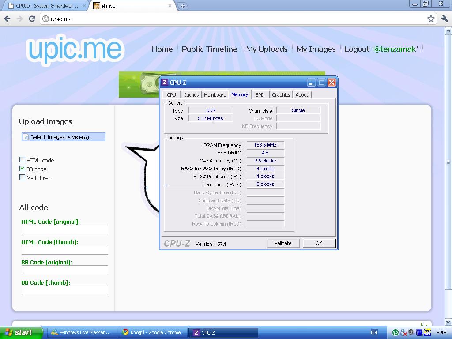Enable the Markdown checkbox
This screenshot has height=339, width=452.
(22, 177)
